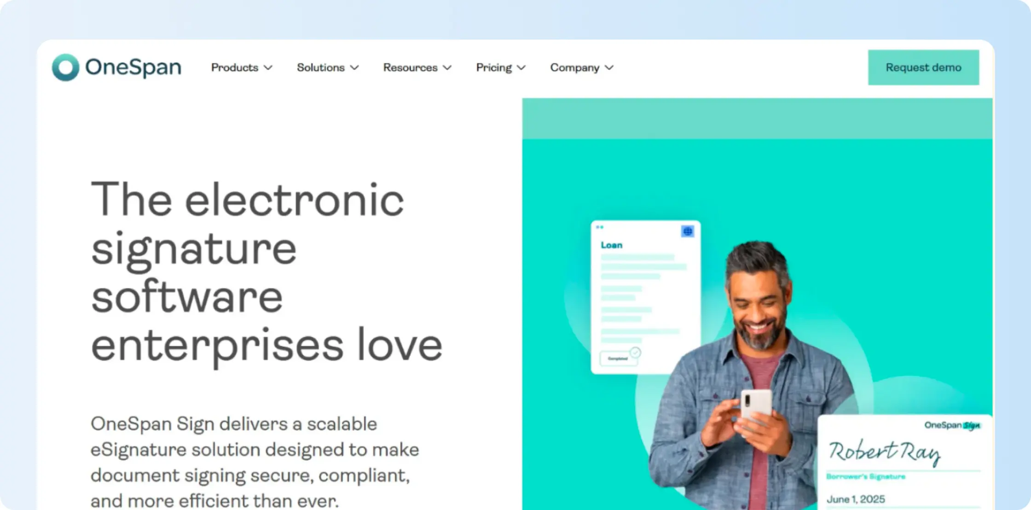Expand the Products chevron arrow
Viewport: 1031px width, 510px height.
tap(268, 68)
